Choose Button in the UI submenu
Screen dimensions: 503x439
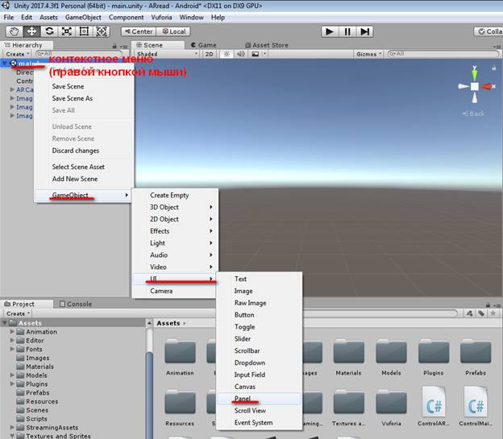tap(259, 315)
